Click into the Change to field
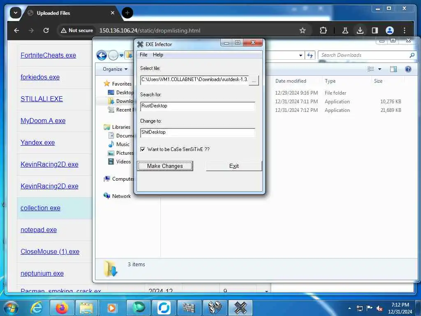The height and width of the screenshot is (316, 421). pyautogui.click(x=198, y=132)
